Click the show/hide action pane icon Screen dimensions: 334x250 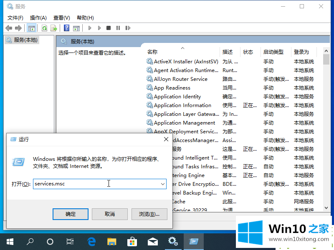76,28
